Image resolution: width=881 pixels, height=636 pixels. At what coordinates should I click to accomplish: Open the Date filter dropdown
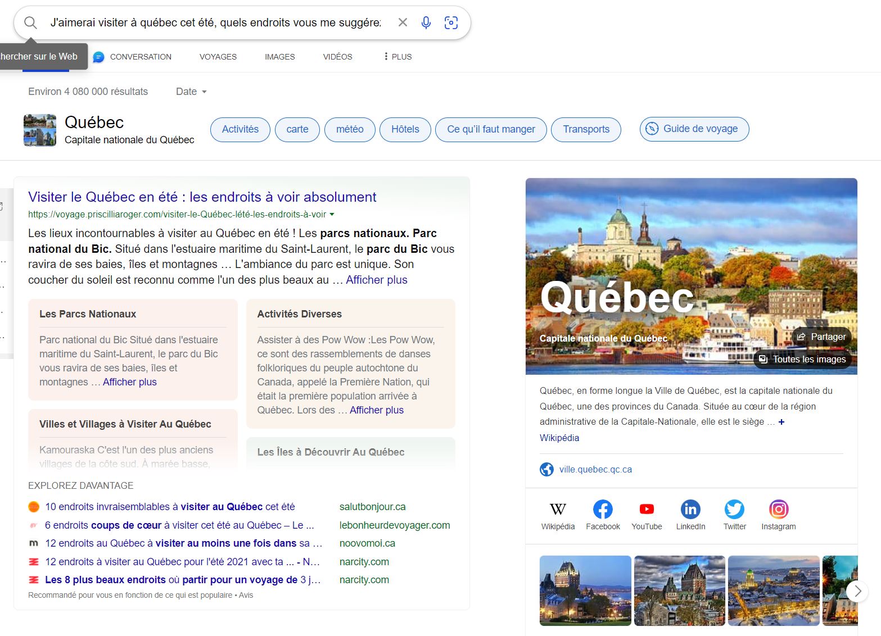(190, 91)
